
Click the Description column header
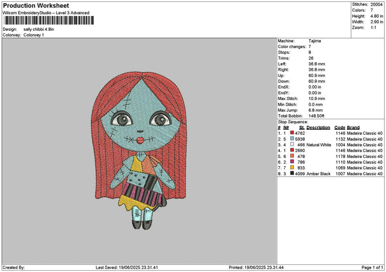(318, 127)
